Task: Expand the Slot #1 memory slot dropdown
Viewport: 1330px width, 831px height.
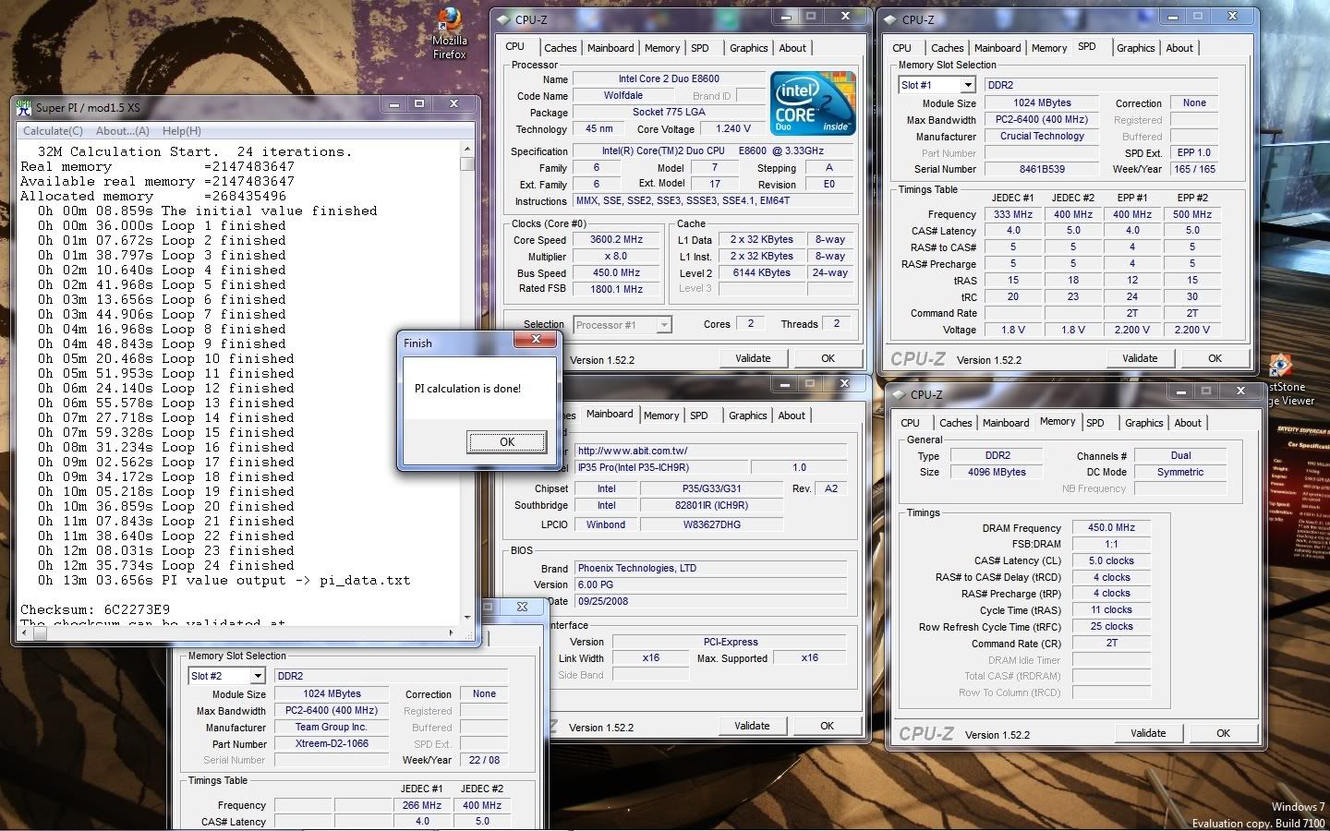Action: tap(967, 85)
